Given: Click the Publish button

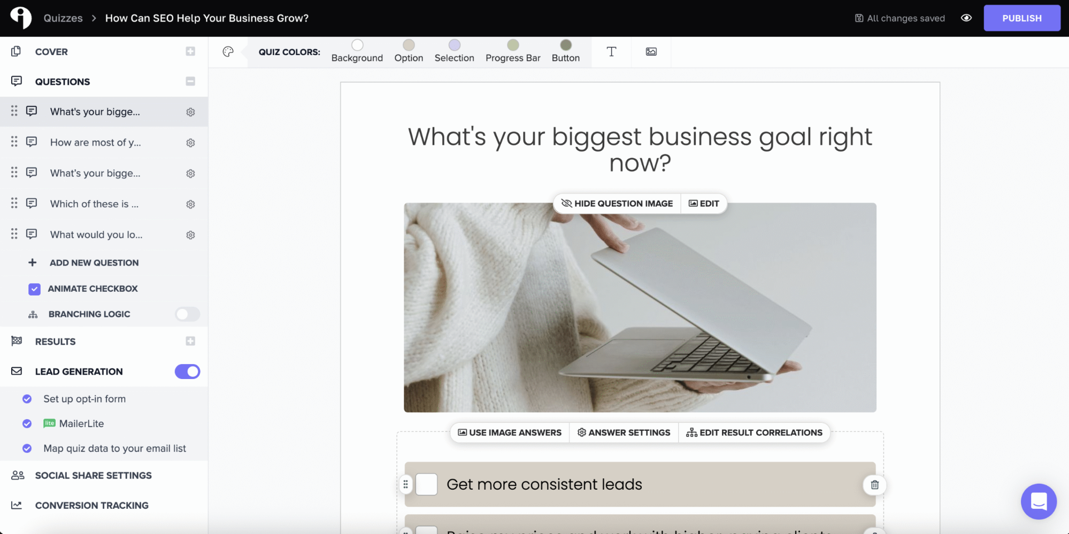Looking at the screenshot, I should coord(1021,18).
